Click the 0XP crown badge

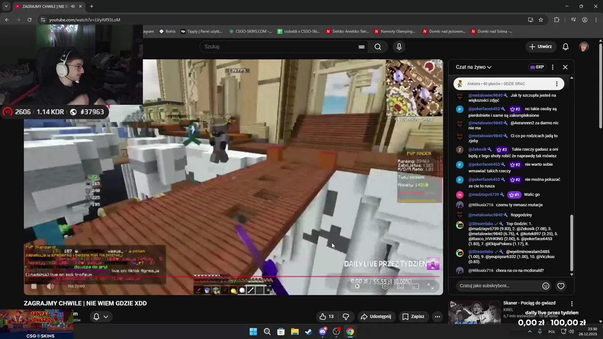pyautogui.click(x=537, y=67)
